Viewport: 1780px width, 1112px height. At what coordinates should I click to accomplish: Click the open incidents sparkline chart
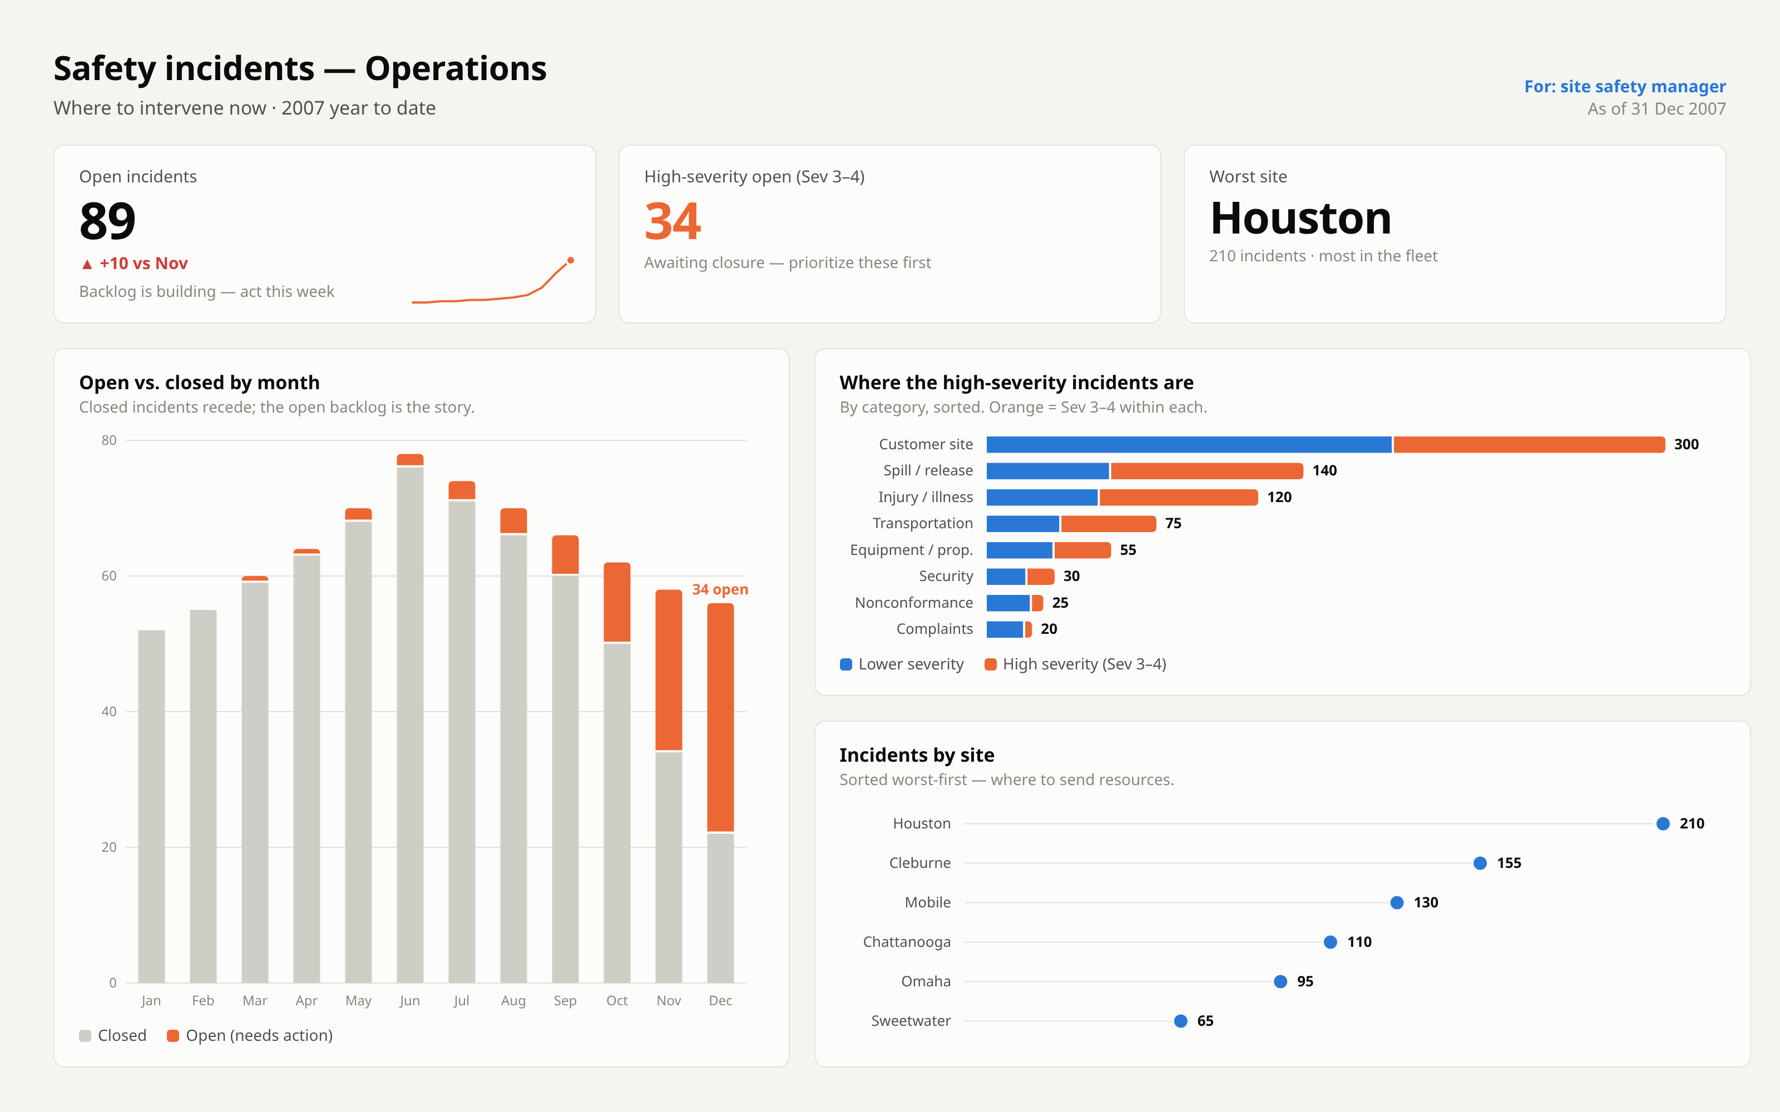[x=493, y=281]
